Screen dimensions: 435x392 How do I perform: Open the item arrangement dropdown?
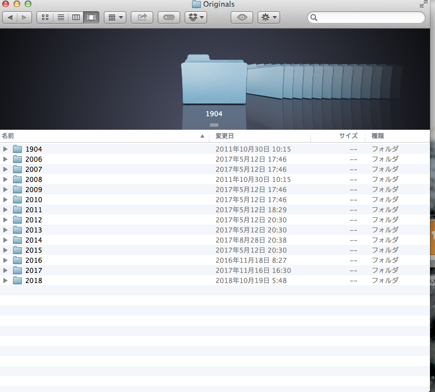[x=115, y=17]
